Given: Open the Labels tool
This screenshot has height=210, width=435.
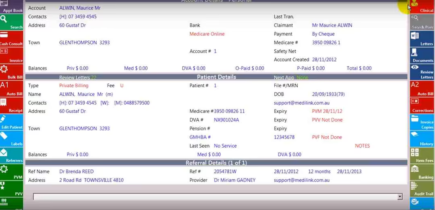Looking at the screenshot, I should click(12, 139).
